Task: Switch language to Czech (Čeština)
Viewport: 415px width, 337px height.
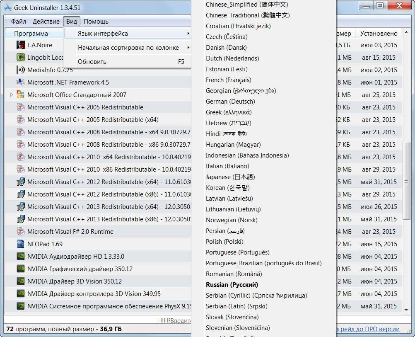Action: [x=227, y=37]
